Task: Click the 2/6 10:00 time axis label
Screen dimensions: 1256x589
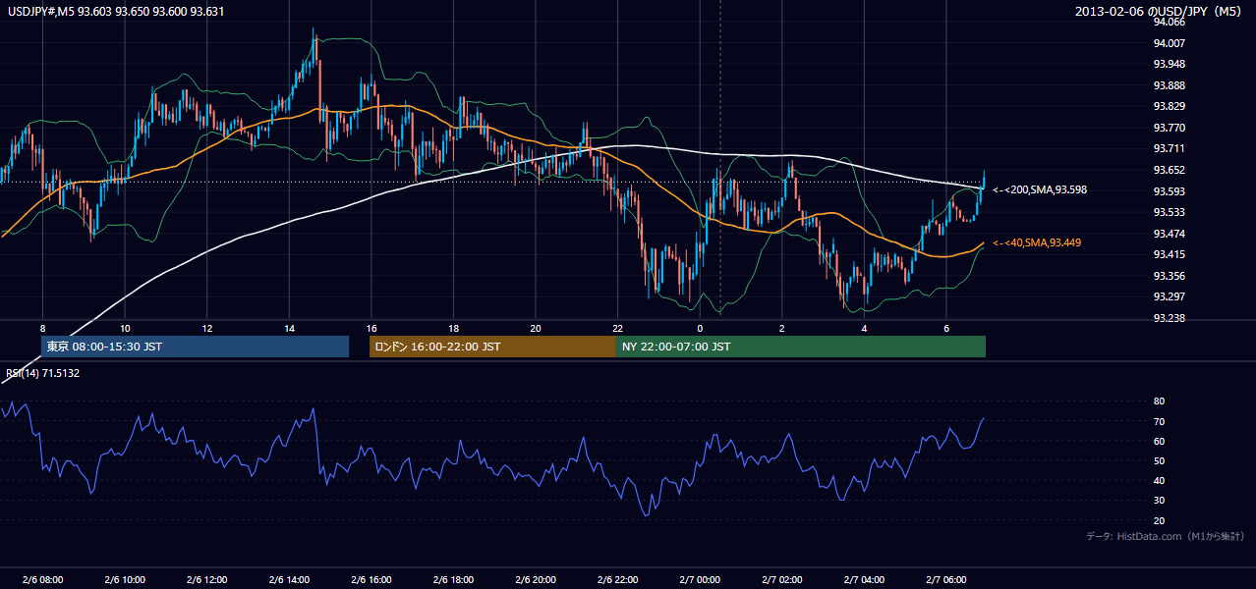Action: click(125, 579)
